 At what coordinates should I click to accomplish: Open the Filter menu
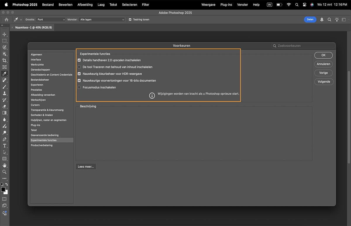coord(145,5)
